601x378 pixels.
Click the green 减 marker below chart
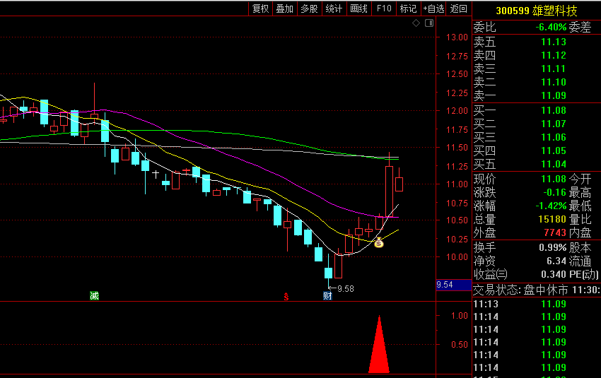94,295
